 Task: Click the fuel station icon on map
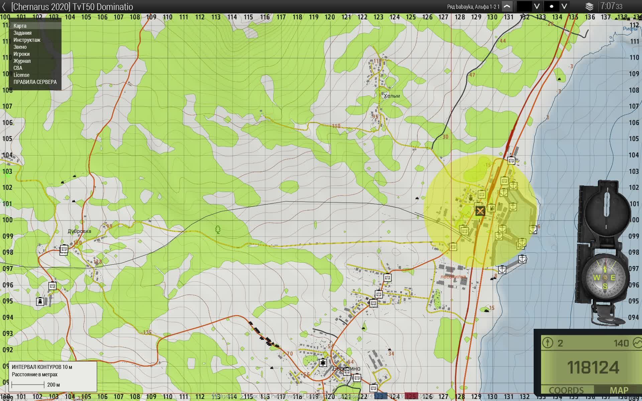click(x=492, y=209)
